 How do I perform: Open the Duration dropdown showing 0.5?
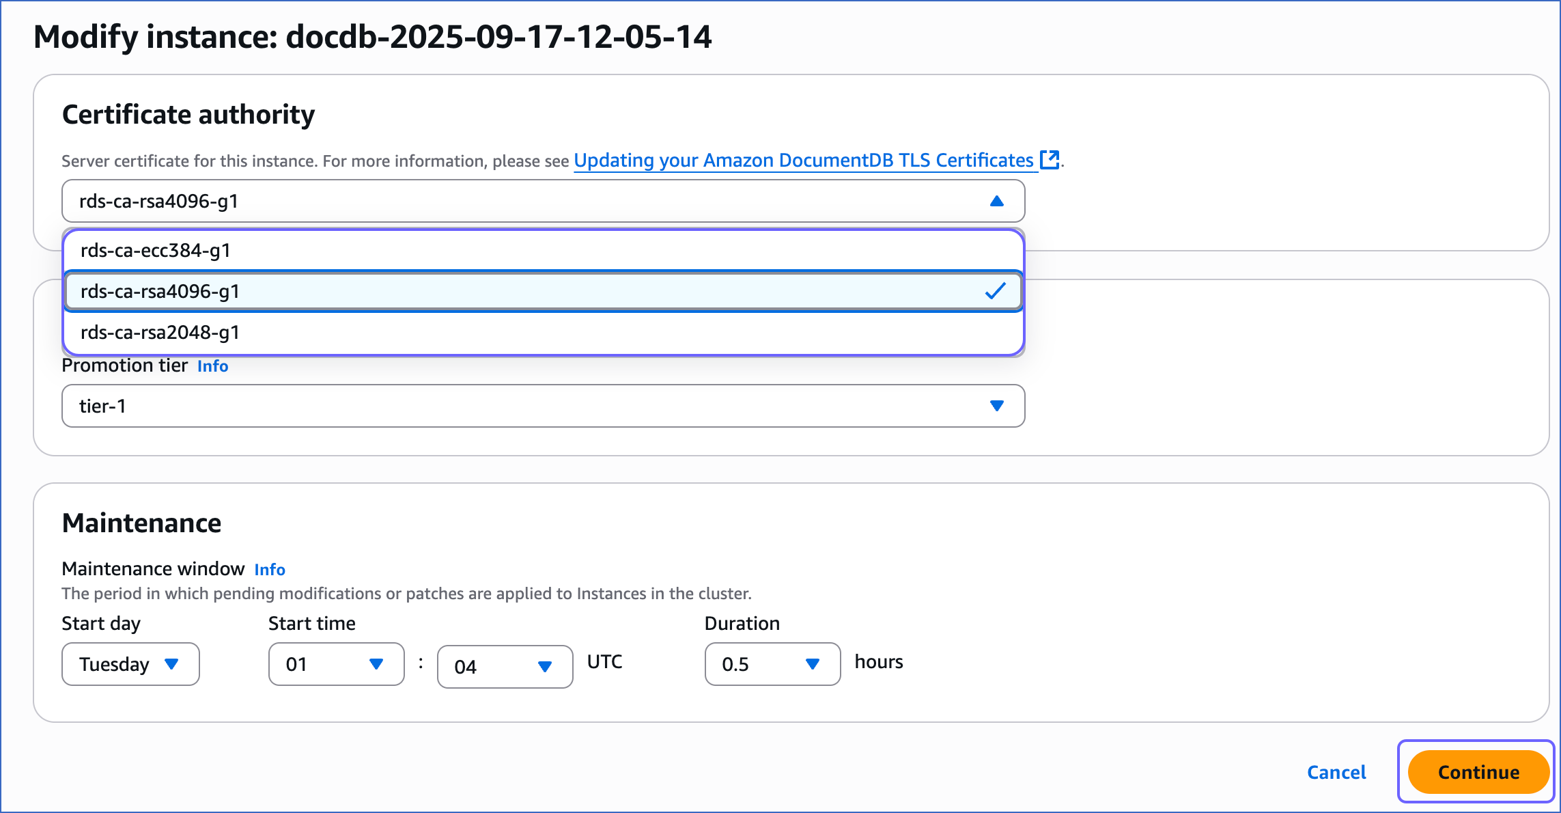coord(772,664)
